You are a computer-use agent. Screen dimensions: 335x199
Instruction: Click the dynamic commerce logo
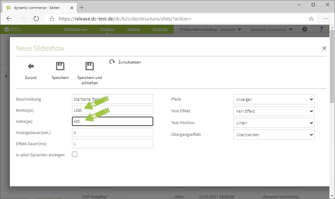point(13,29)
